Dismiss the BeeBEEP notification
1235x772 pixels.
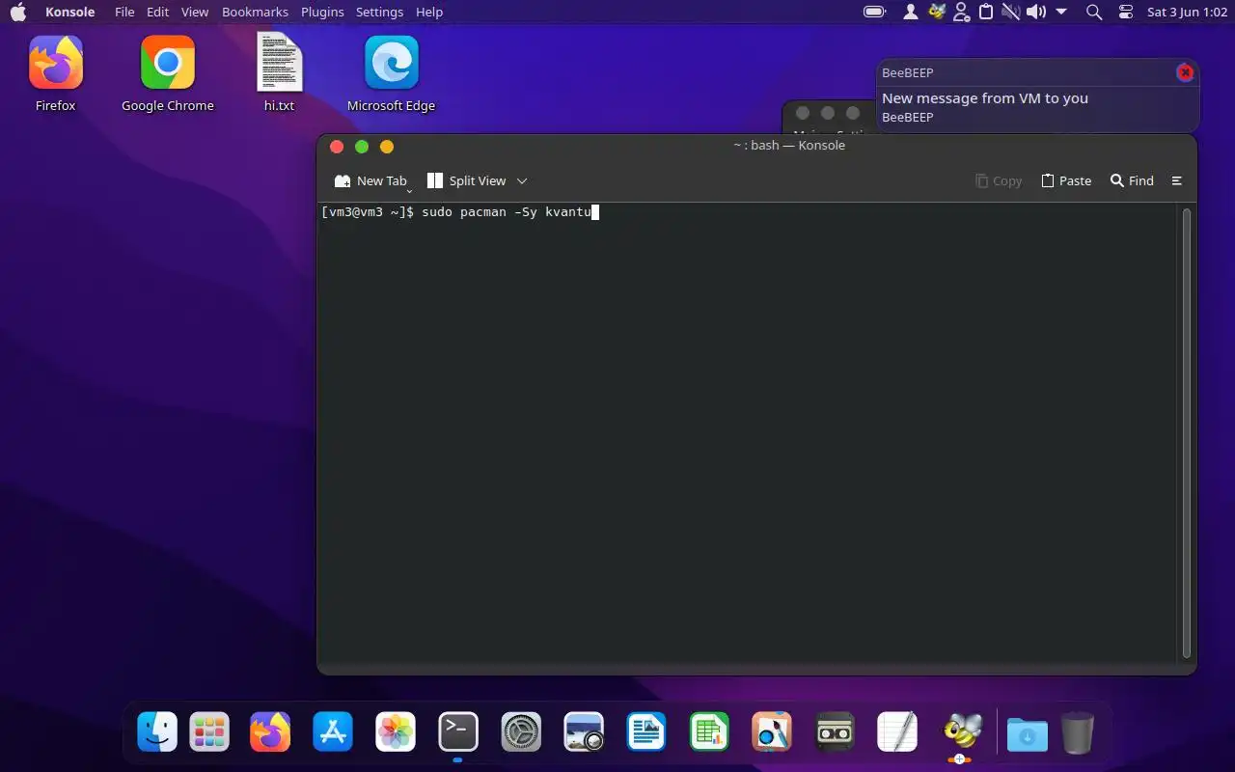coord(1185,72)
